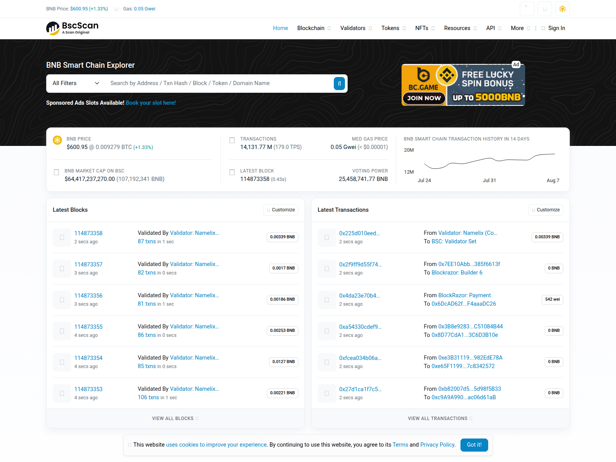Click the BscScan logo

pyautogui.click(x=72, y=28)
